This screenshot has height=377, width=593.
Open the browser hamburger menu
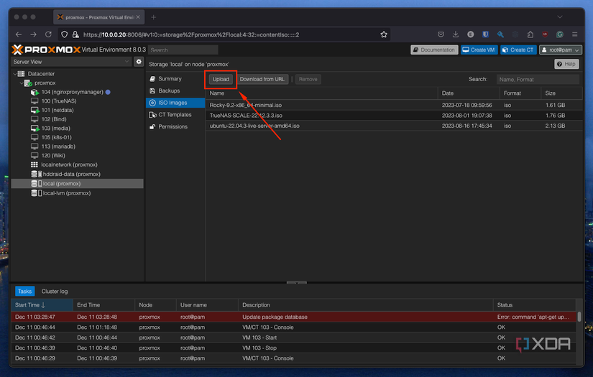click(x=574, y=34)
